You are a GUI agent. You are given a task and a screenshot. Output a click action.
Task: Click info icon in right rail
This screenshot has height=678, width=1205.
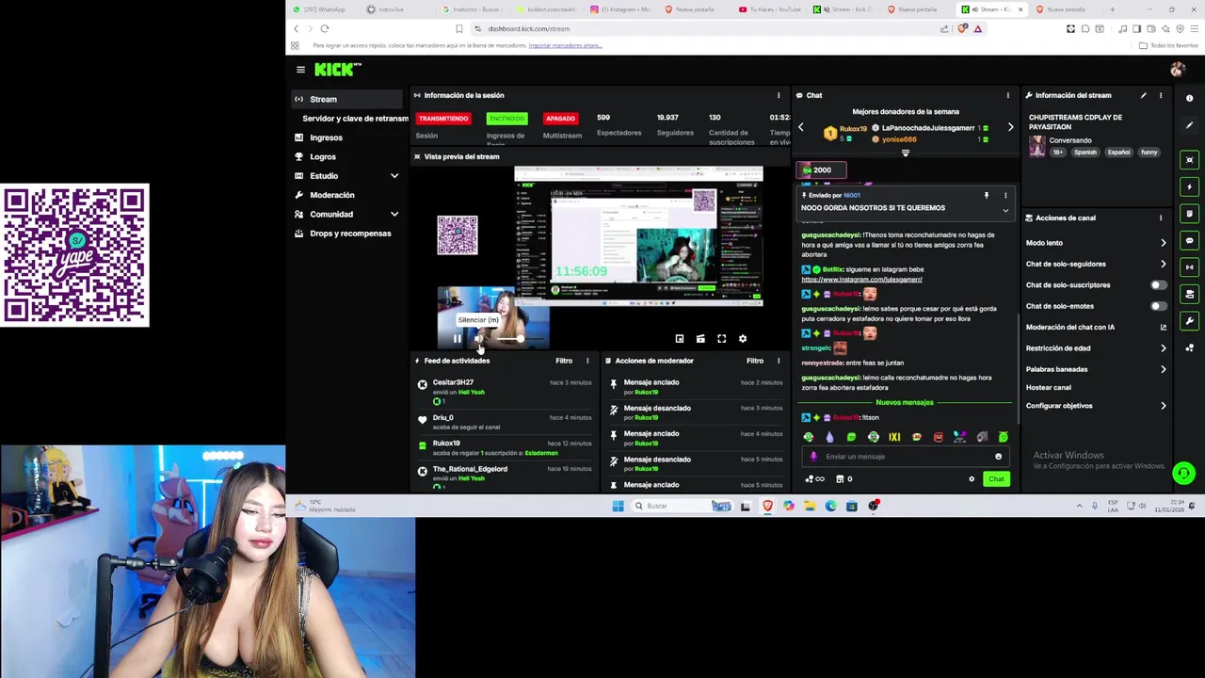tap(1189, 98)
